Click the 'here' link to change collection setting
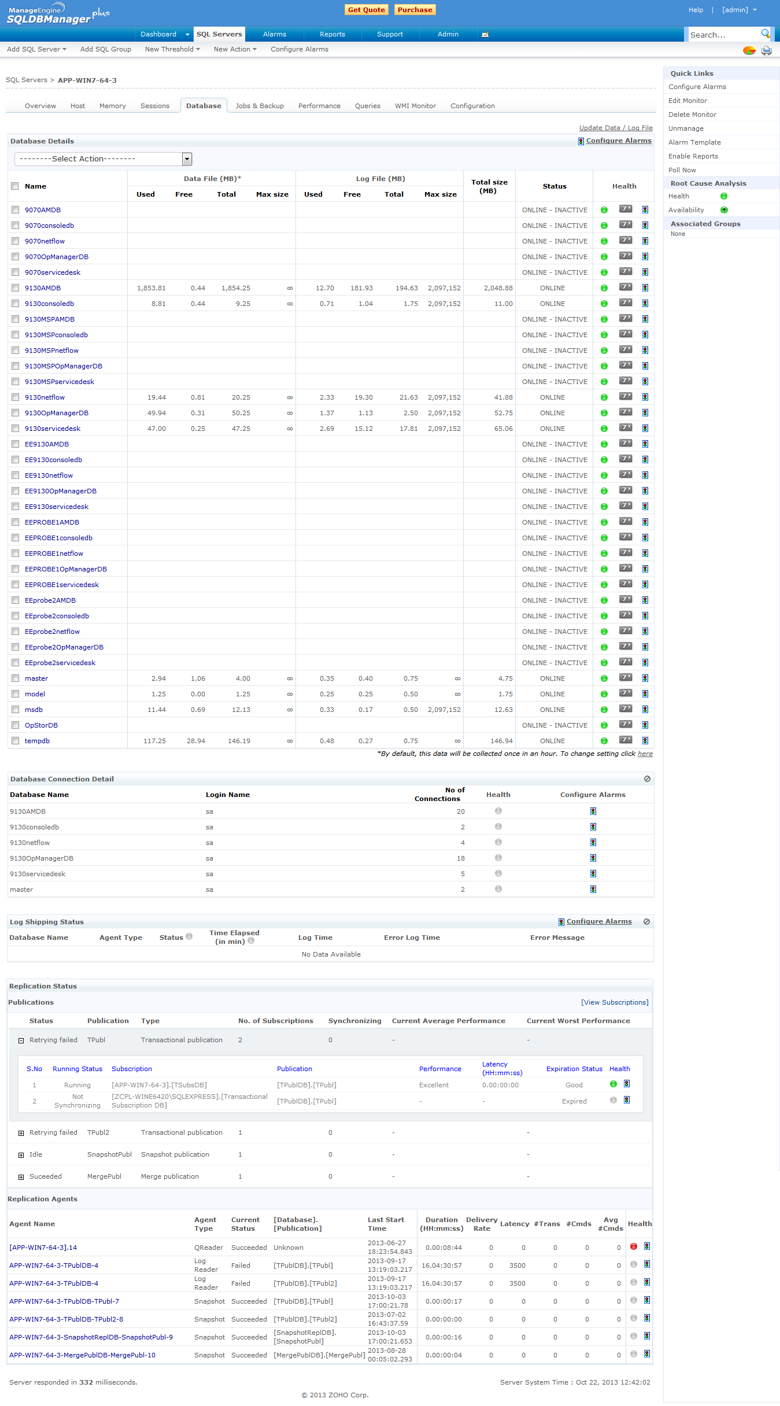Image resolution: width=780 pixels, height=1406 pixels. click(645, 754)
